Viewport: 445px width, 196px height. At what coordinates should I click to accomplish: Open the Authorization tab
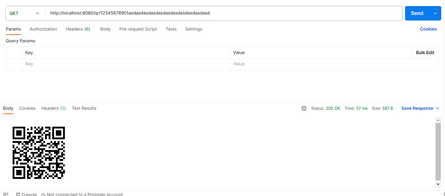(x=43, y=29)
